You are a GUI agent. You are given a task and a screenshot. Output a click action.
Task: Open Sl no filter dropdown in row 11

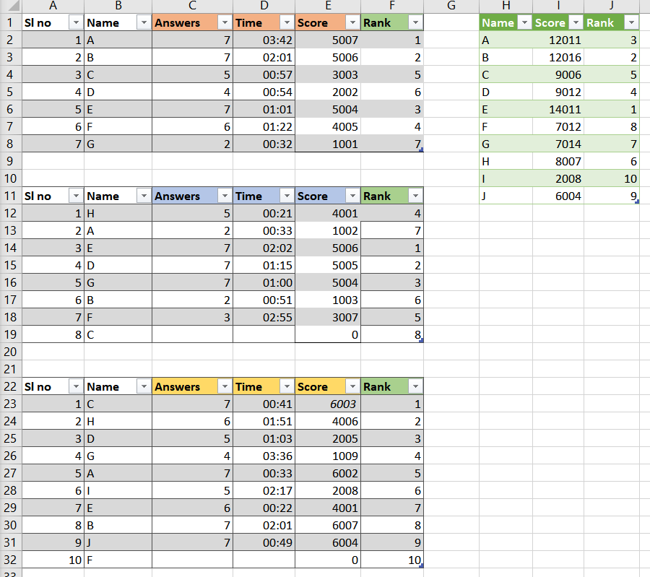pyautogui.click(x=76, y=196)
